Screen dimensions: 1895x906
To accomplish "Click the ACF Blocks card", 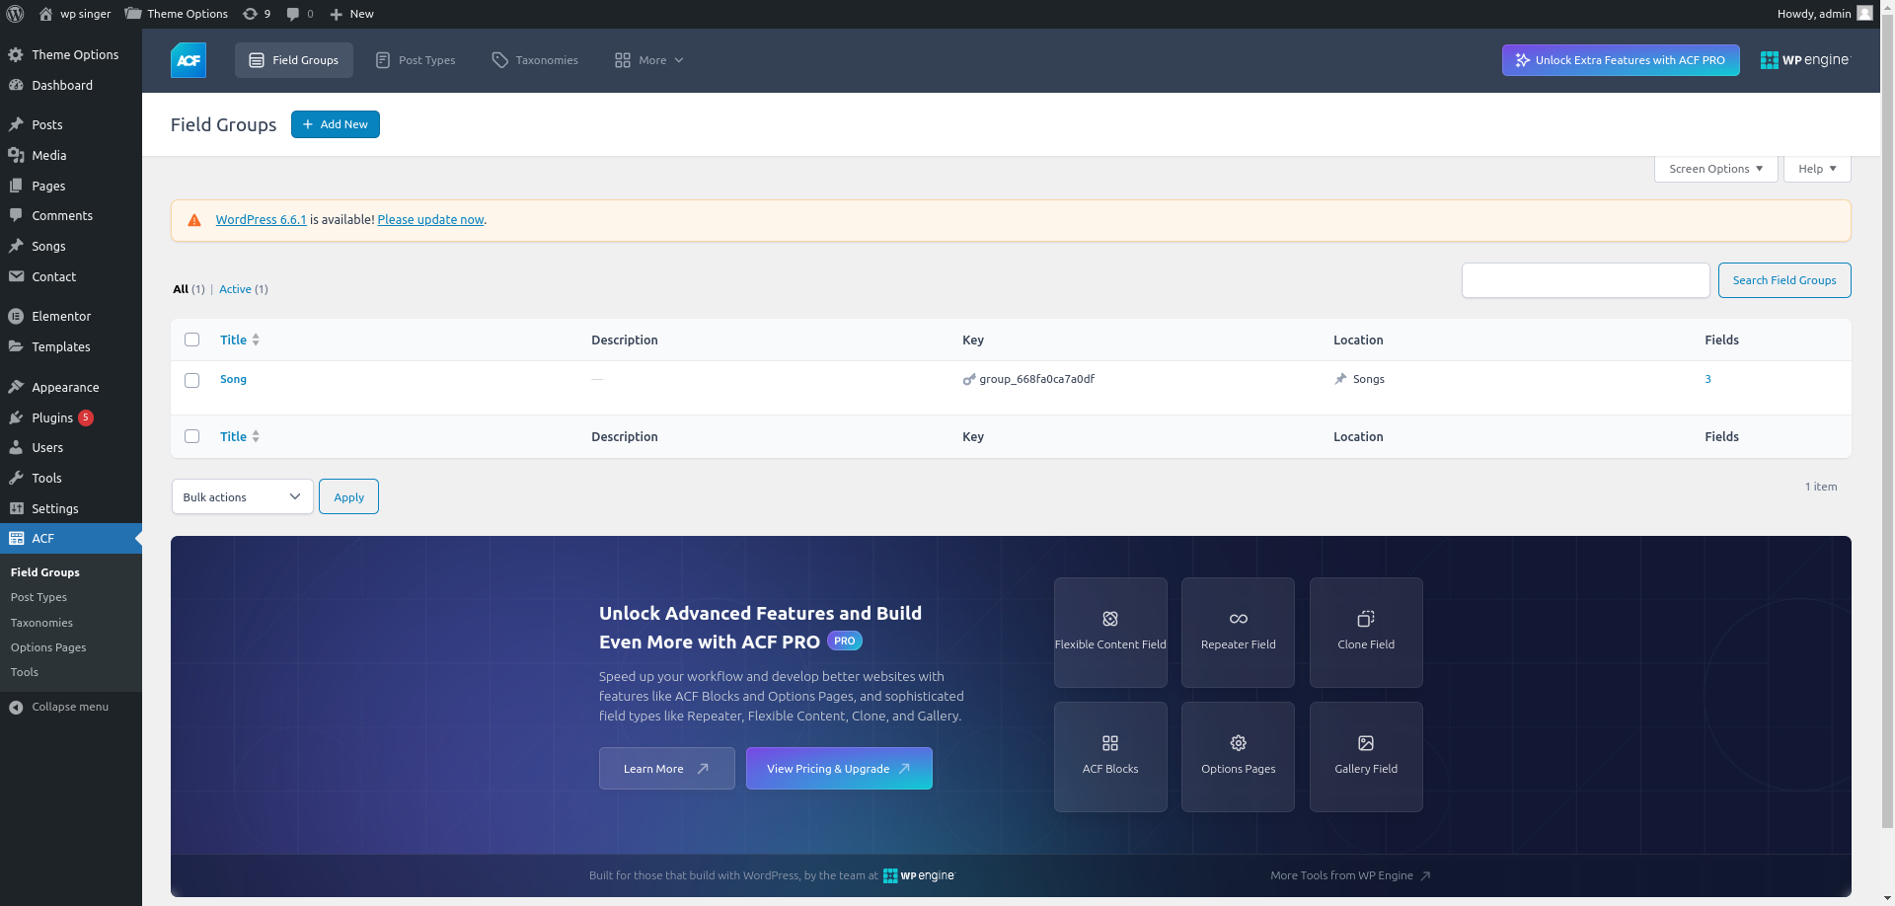I will pyautogui.click(x=1110, y=757).
